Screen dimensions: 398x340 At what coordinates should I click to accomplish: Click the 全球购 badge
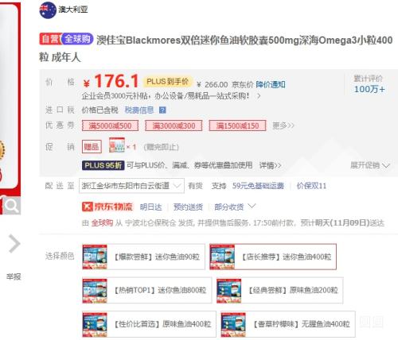pyautogui.click(x=77, y=39)
